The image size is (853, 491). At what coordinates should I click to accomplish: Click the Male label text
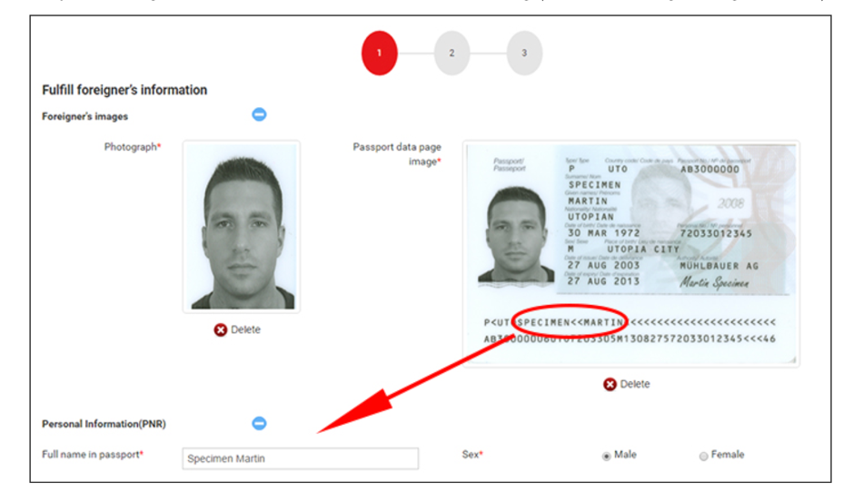(x=625, y=455)
